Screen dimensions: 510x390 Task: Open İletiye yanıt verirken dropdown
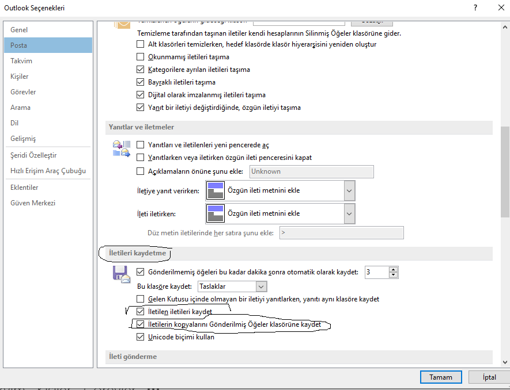(x=349, y=190)
